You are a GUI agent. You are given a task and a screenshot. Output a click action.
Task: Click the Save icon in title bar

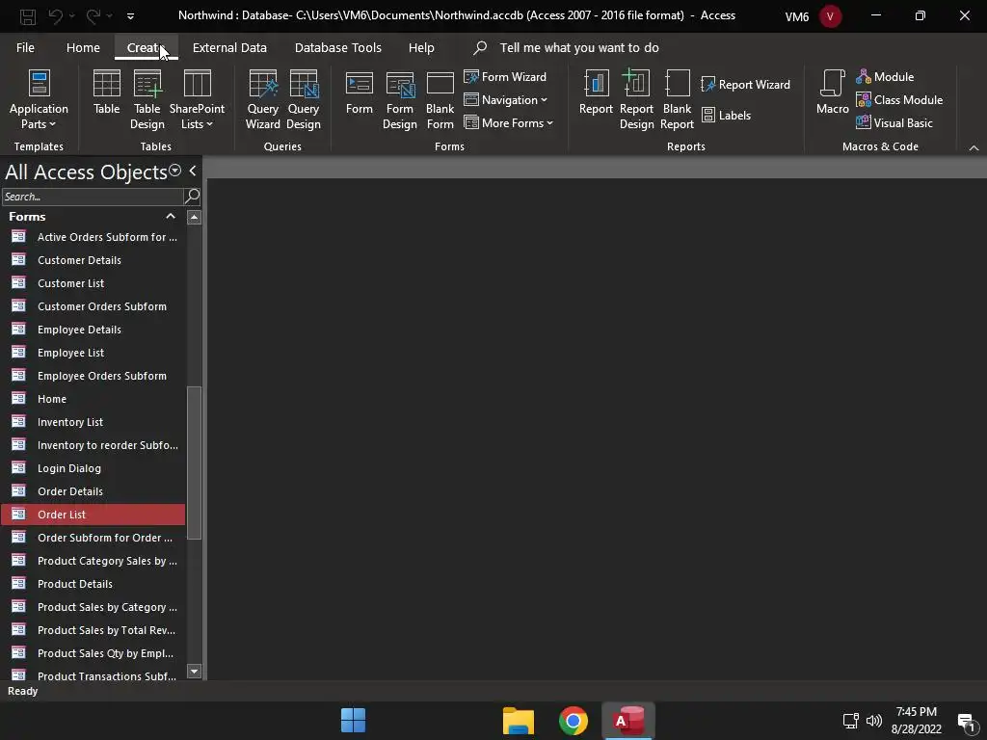[28, 16]
